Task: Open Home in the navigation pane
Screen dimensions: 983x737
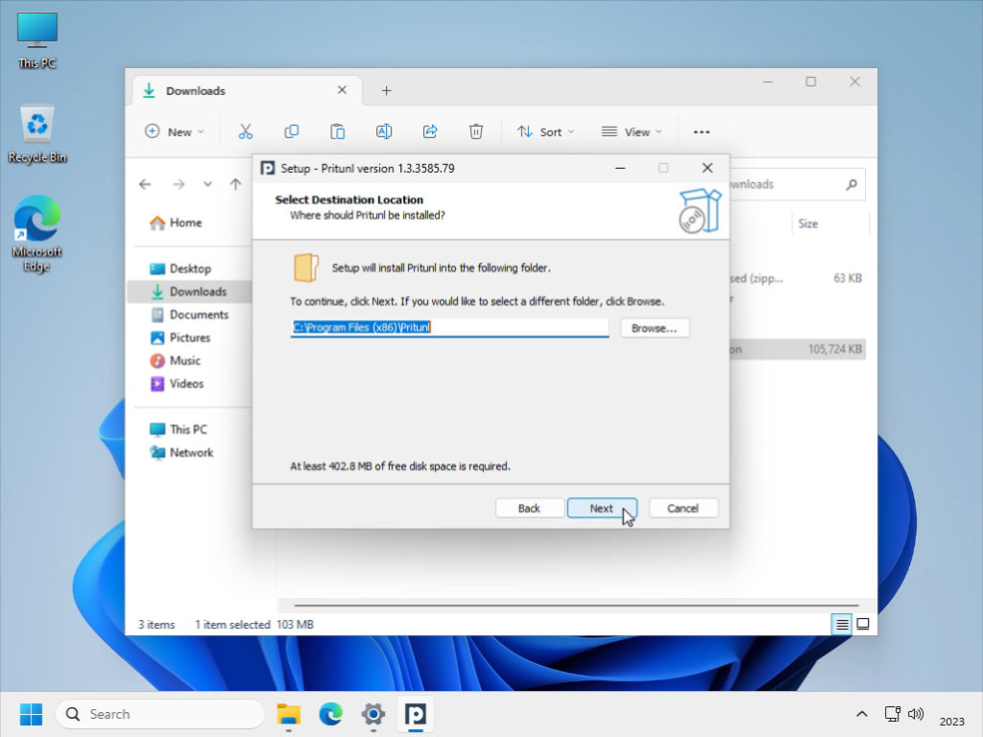Action: tap(176, 223)
